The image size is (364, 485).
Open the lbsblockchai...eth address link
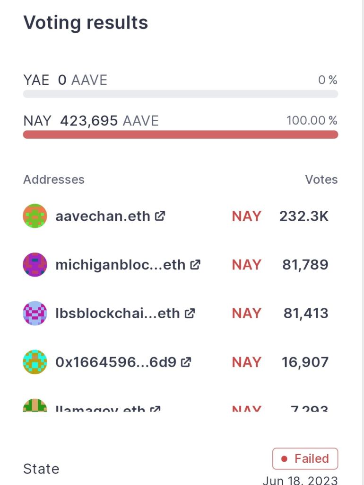tap(118, 314)
